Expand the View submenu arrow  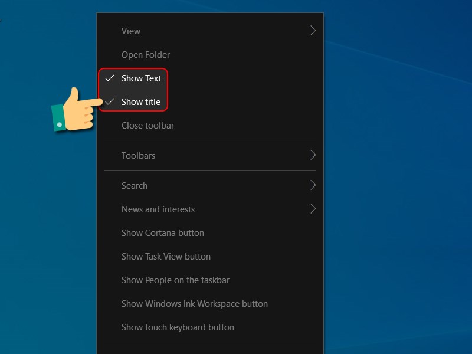pos(313,31)
